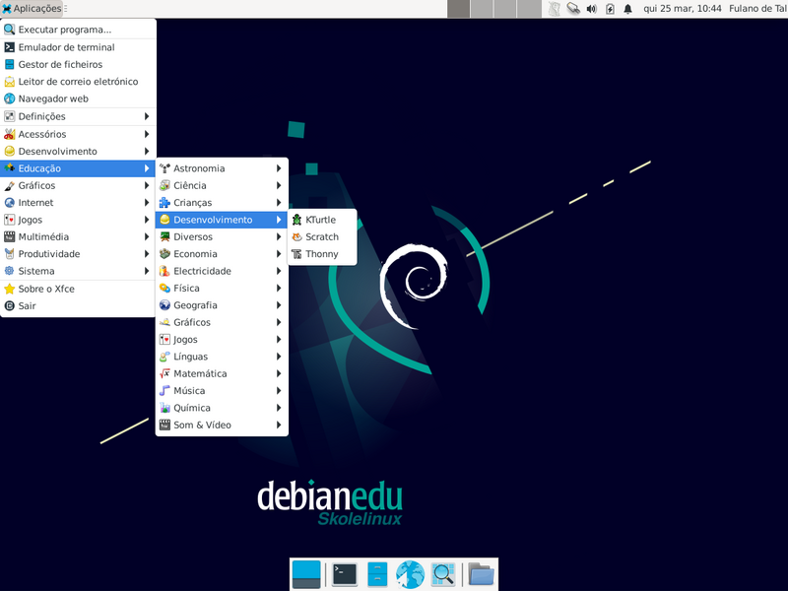Click the Línguas icon
This screenshot has width=788, height=591.
click(x=164, y=357)
